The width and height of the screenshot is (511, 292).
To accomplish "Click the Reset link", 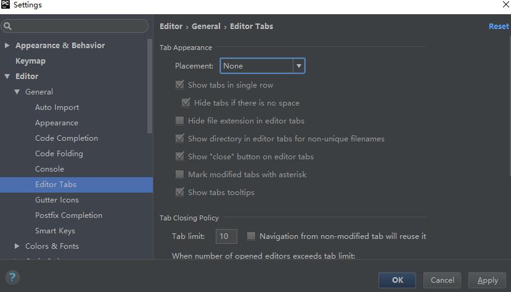I will tap(499, 27).
